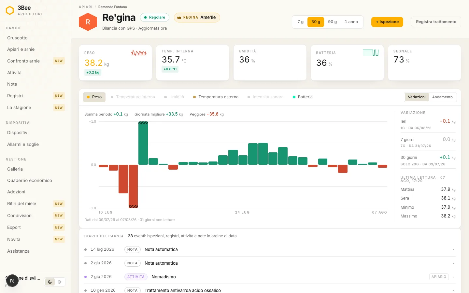469x293 pixels.
Task: Switch chart to Variazioni view
Action: pyautogui.click(x=417, y=97)
